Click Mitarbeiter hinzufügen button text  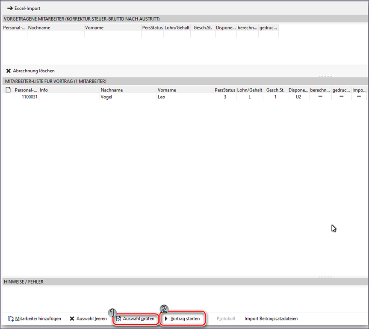tap(38, 319)
